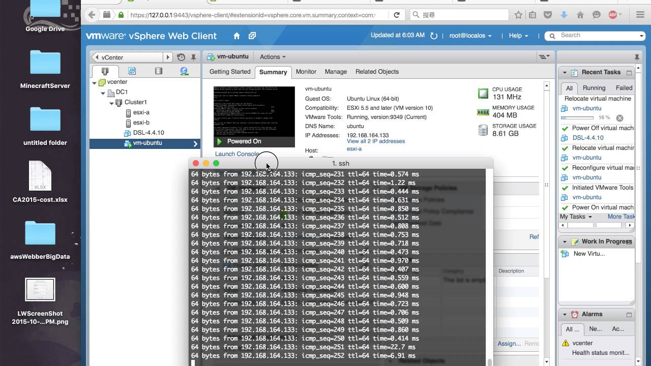This screenshot has width=651, height=366.
Task: Open the esxi-a host link
Action: click(354, 149)
